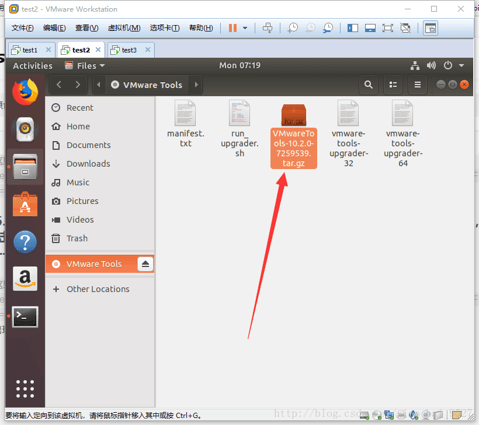
Task: Click the console view icon in VMware toolbar
Action: click(x=431, y=28)
